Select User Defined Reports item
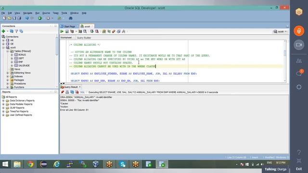The width and height of the screenshot is (308, 173). click(x=21, y=115)
